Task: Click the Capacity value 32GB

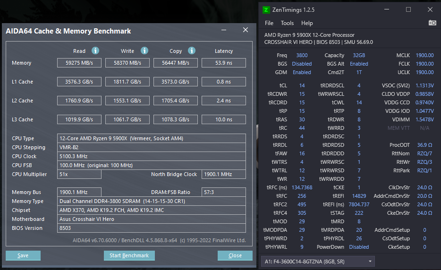Action: pyautogui.click(x=359, y=55)
